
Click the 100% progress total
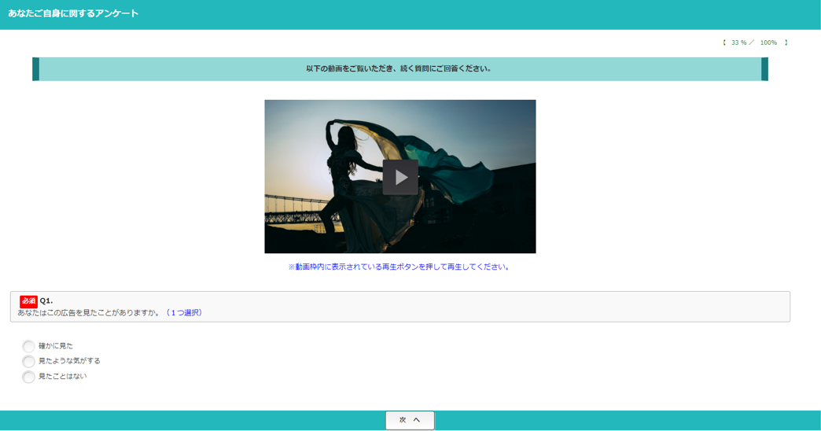click(768, 42)
